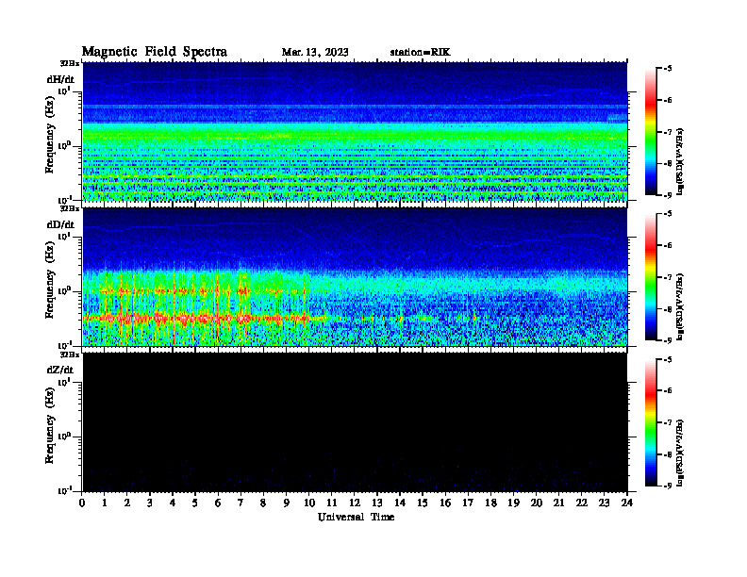Click hour "10" on the time axis
The height and width of the screenshot is (577, 747).
click(309, 503)
